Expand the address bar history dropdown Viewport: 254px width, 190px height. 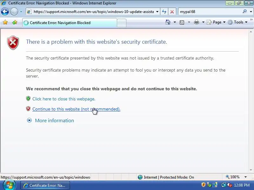pyautogui.click(x=157, y=12)
